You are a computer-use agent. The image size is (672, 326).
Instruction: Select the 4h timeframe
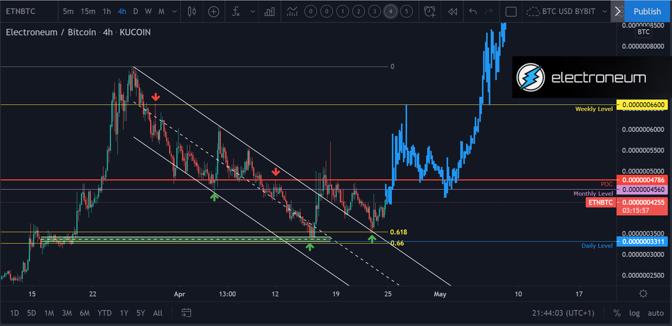(x=122, y=11)
